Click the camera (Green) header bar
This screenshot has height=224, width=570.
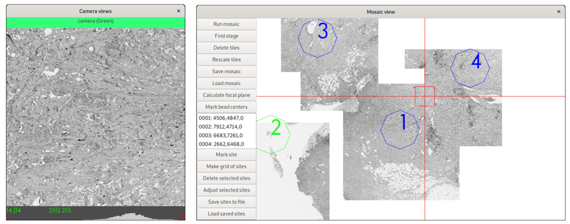96,21
